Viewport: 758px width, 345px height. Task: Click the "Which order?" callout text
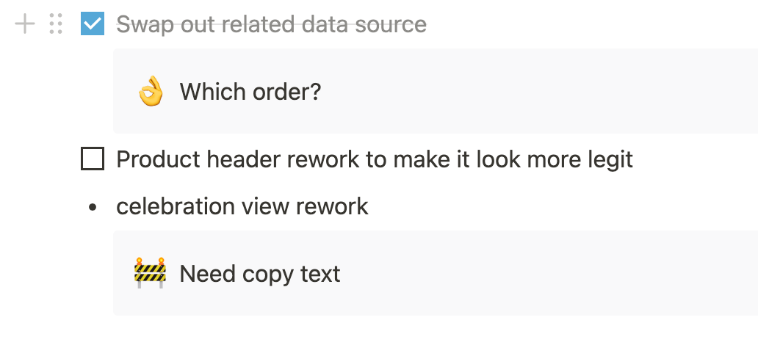(x=250, y=91)
